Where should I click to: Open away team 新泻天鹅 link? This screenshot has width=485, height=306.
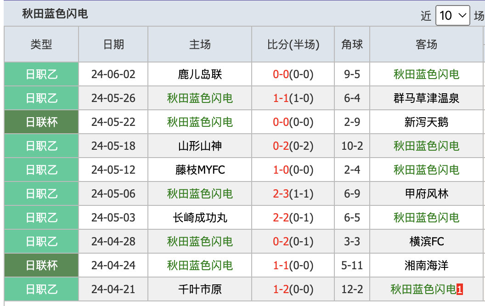[x=426, y=122]
